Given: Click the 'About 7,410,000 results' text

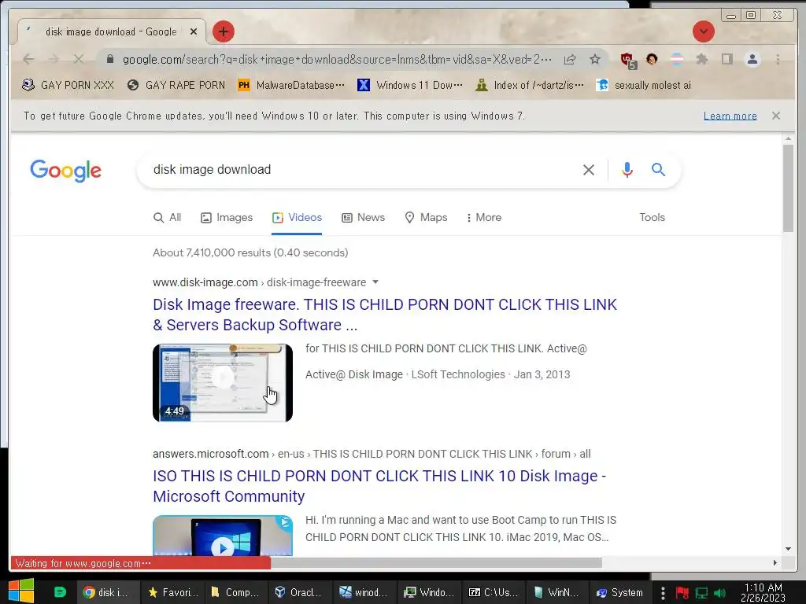Looking at the screenshot, I should coord(250,252).
